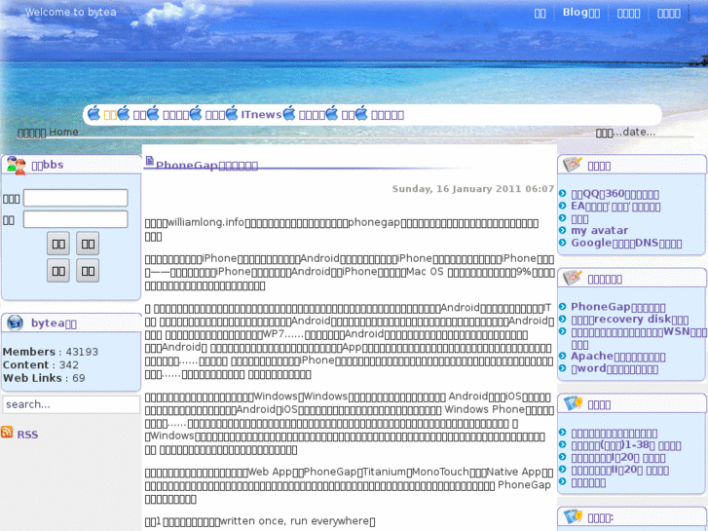This screenshot has height=531, width=708.
Task: Open the 'recovery disk' link
Action: click(629, 320)
